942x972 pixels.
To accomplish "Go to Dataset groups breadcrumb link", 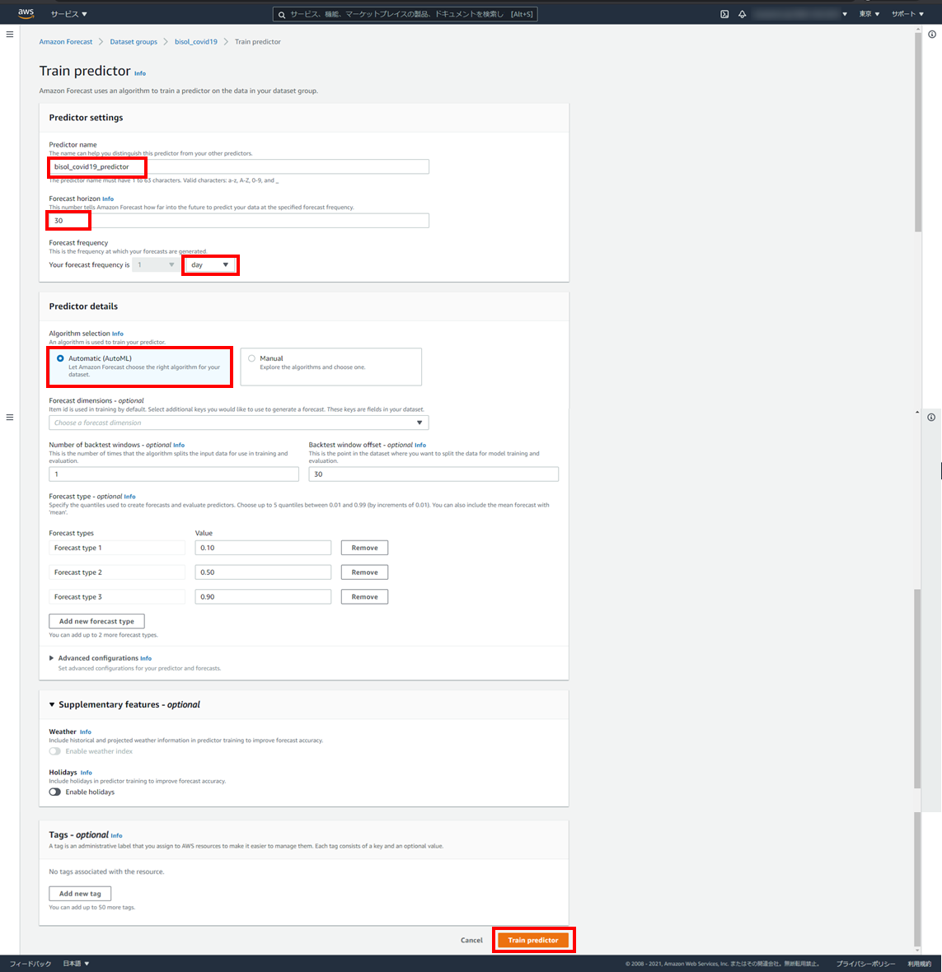I will [x=134, y=41].
